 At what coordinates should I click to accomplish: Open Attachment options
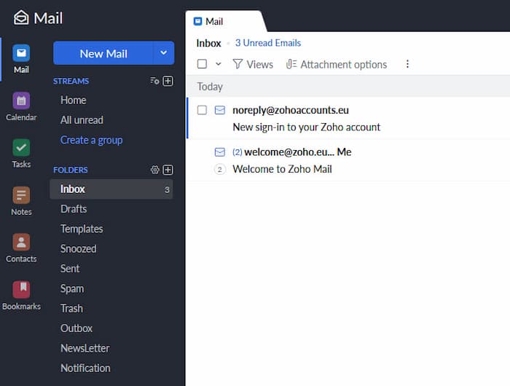pos(337,64)
